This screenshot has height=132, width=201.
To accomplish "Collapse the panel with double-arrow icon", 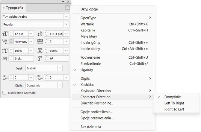I will [x=63, y=2].
